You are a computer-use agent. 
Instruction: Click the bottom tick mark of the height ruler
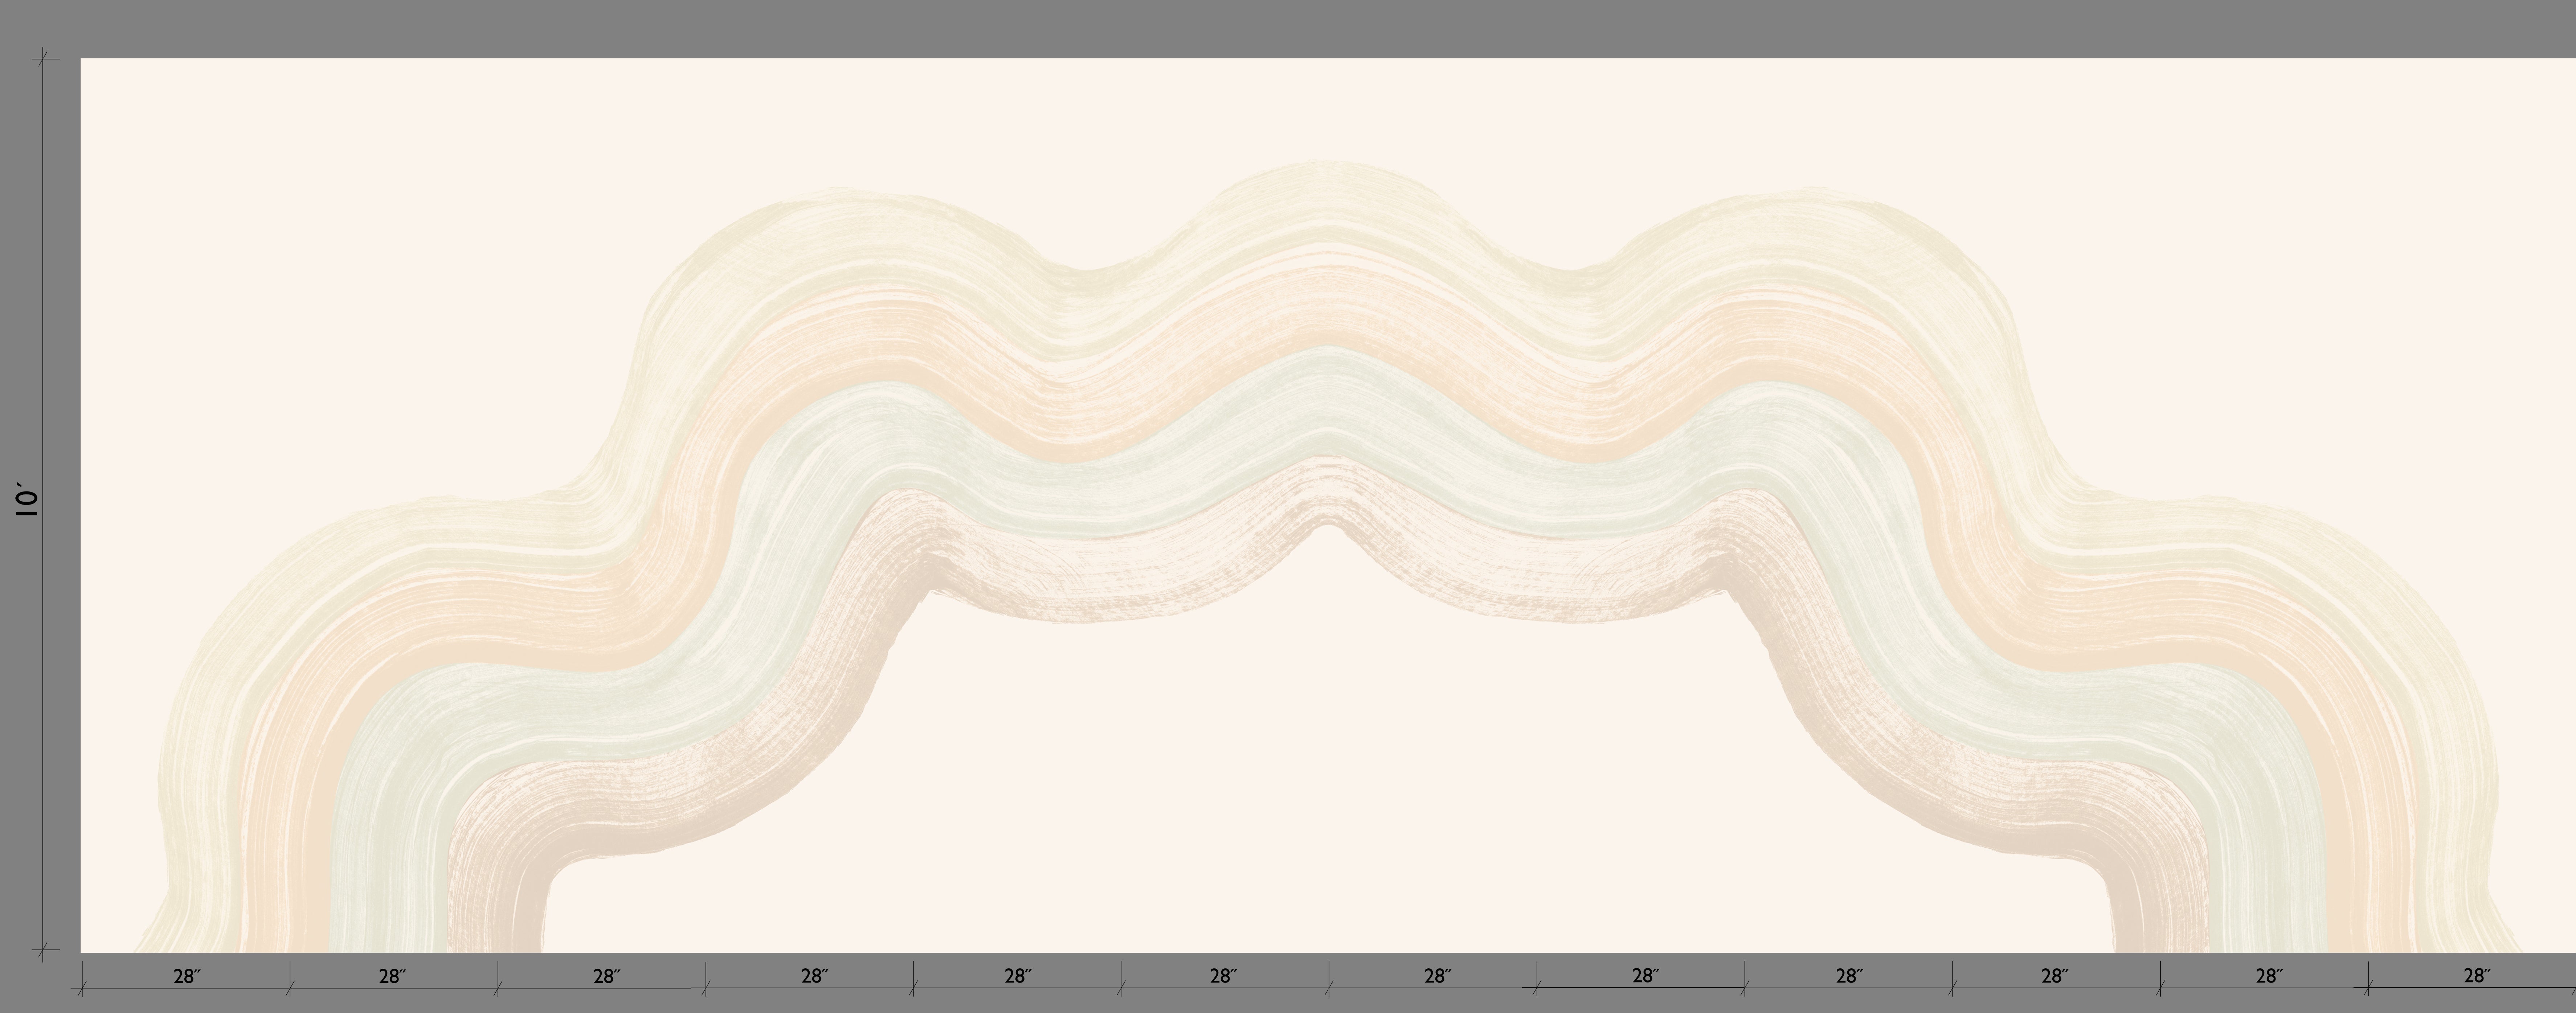click(42, 950)
